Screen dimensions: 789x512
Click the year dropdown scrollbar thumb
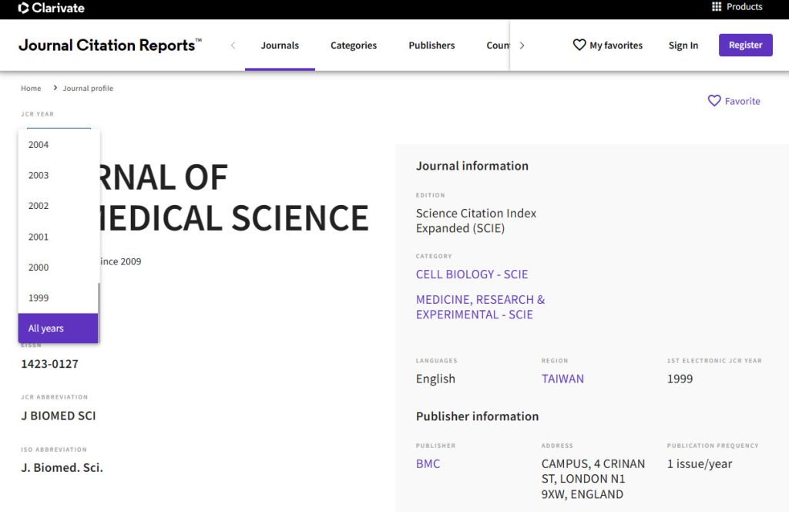pyautogui.click(x=99, y=312)
